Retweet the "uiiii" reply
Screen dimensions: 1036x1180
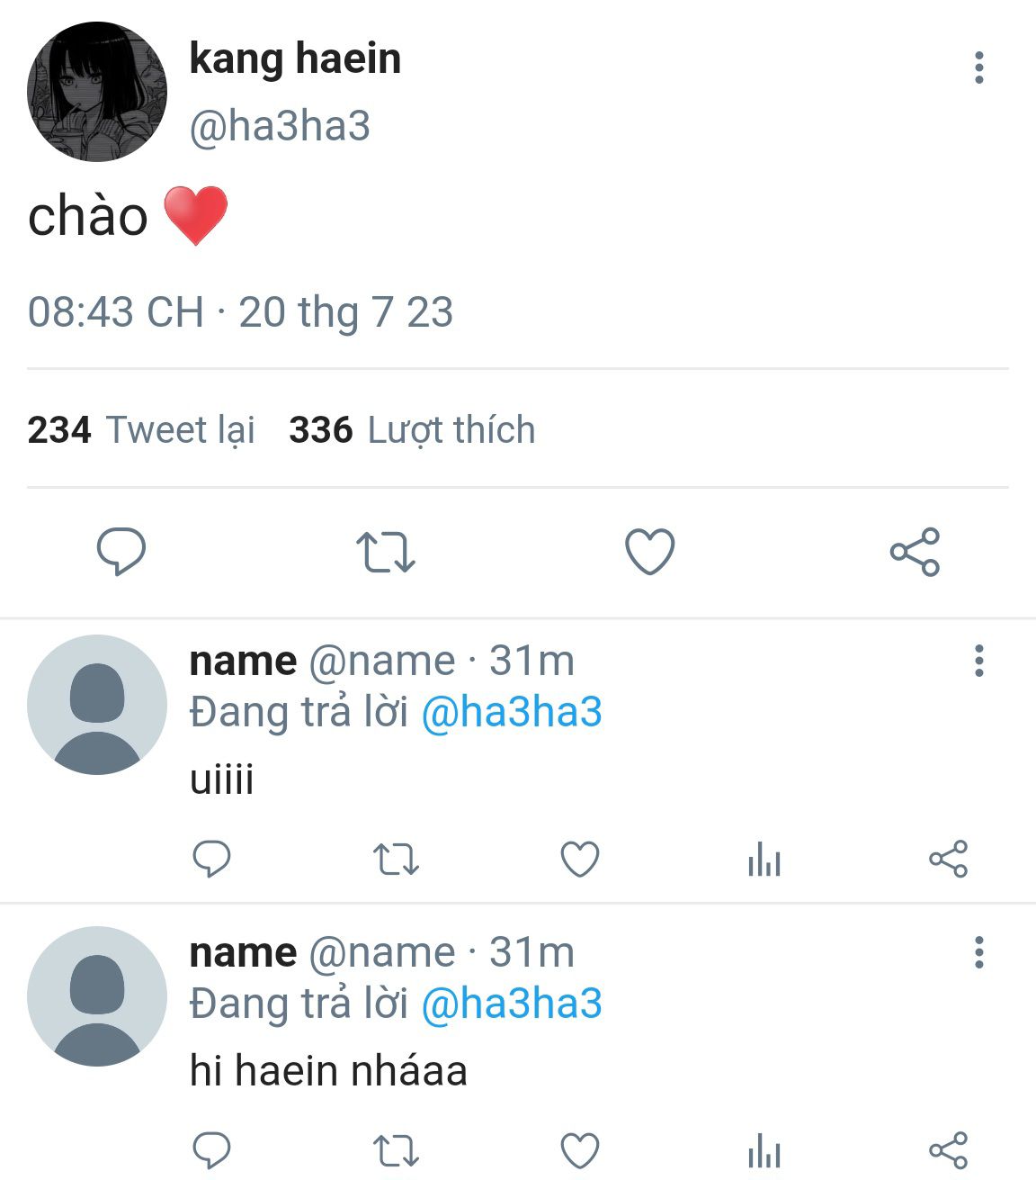(396, 860)
